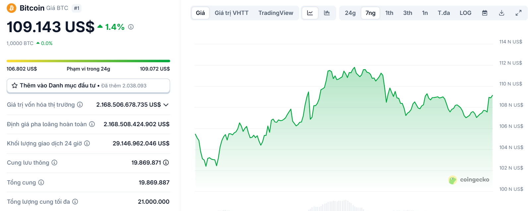This screenshot has width=528, height=211.
Task: Show info for Tổng lượng cung tối đa
Action: click(75, 202)
